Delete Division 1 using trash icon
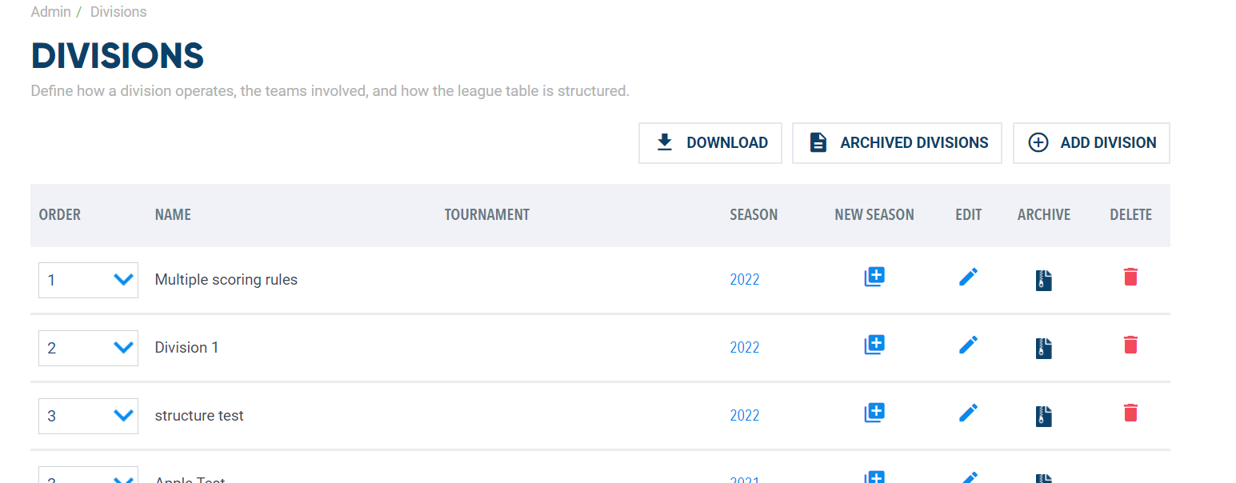 (1130, 345)
